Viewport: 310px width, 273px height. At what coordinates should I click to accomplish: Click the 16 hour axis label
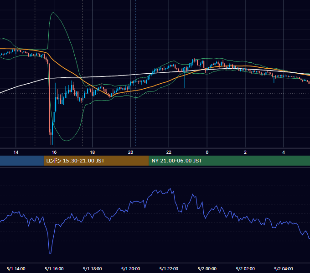click(x=54, y=152)
